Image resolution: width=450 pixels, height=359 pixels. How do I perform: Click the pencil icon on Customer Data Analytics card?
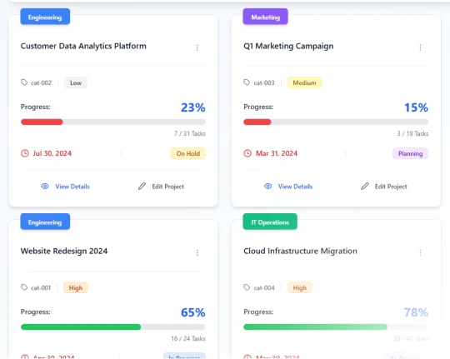pos(142,187)
